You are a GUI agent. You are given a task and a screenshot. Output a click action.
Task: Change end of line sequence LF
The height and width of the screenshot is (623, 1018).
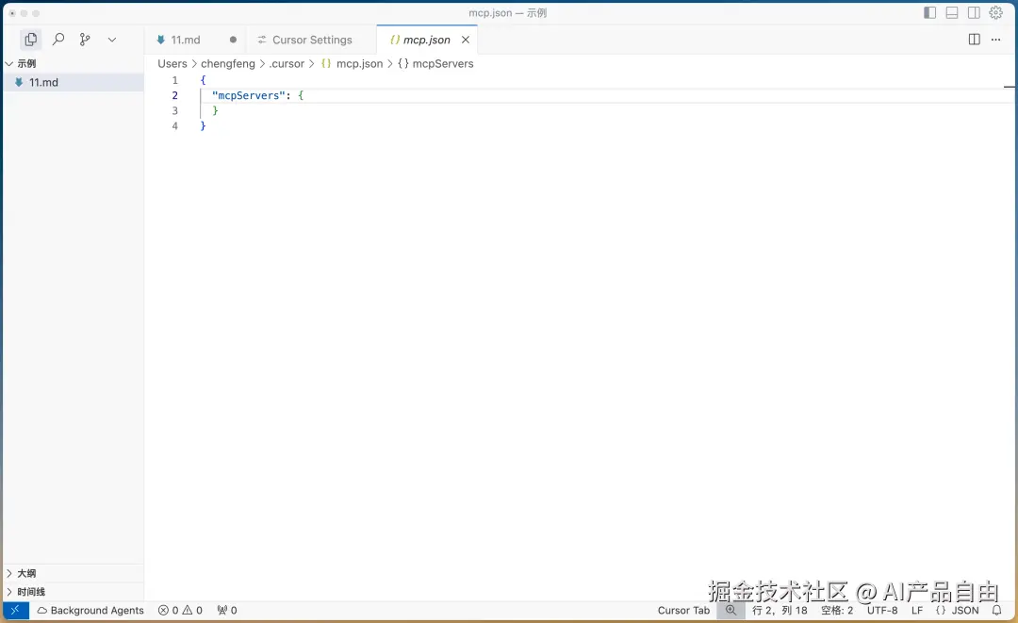(x=917, y=611)
